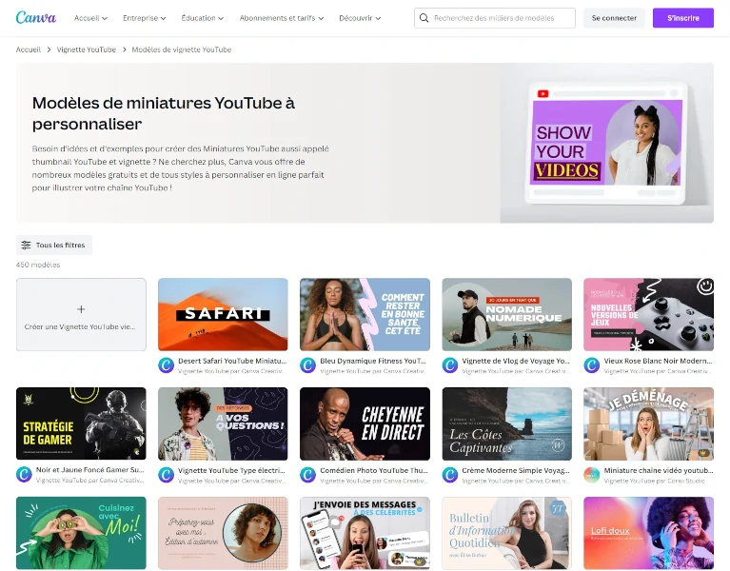Screen dimensions: 730x571
Task: Open the Tous les filtres panel
Action: click(54, 246)
